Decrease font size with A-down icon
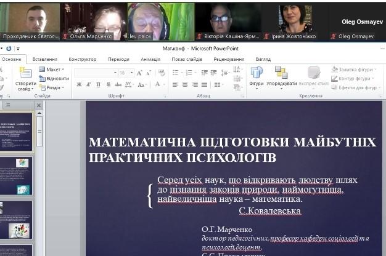This screenshot has height=256, width=386. click(x=149, y=73)
